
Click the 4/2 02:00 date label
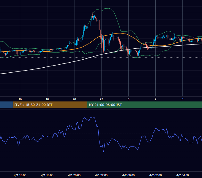coord(155,175)
